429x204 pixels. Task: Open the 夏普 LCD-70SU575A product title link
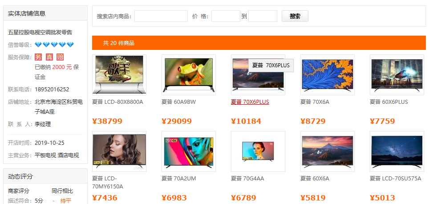click(x=396, y=179)
